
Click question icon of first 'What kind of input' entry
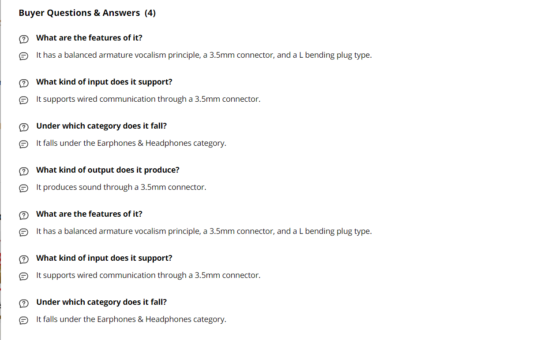pos(23,83)
